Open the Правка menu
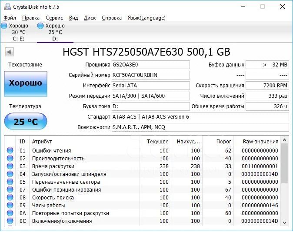The image size is (293, 232). pos(31,18)
